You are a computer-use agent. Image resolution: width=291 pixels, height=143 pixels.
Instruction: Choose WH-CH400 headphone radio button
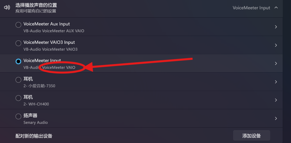click(x=18, y=98)
